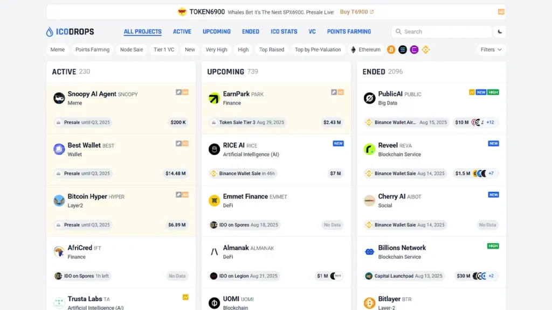Click the Buy T6900 link
The width and height of the screenshot is (552, 310).
pos(357,12)
